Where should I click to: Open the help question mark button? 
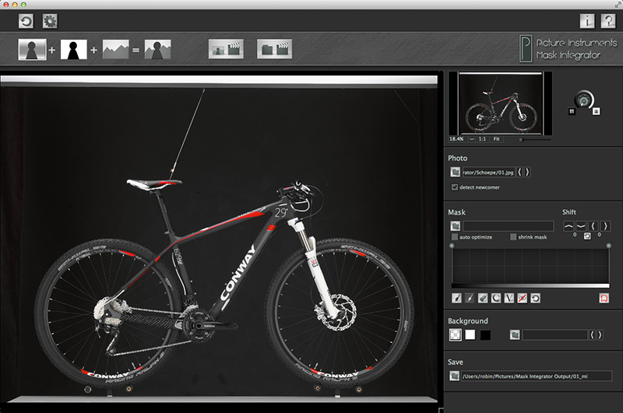(608, 21)
